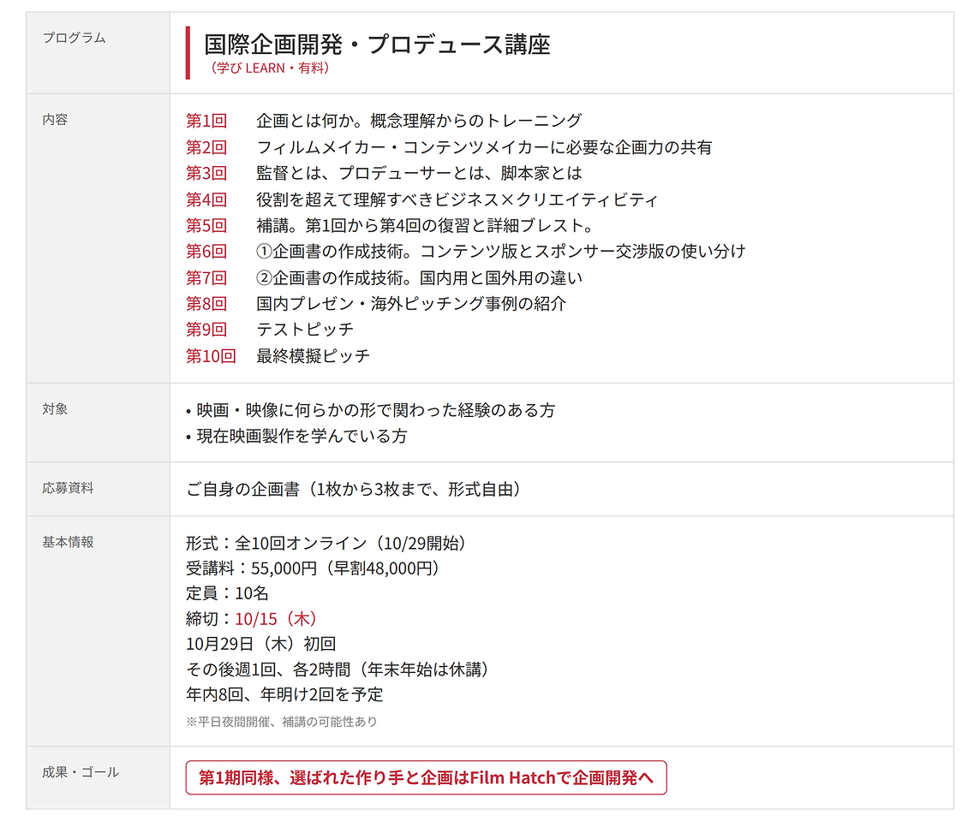980x833 pixels.
Task: Click text ご自身の企画書（1枚から3枚まで、形式自由）
Action: click(354, 489)
